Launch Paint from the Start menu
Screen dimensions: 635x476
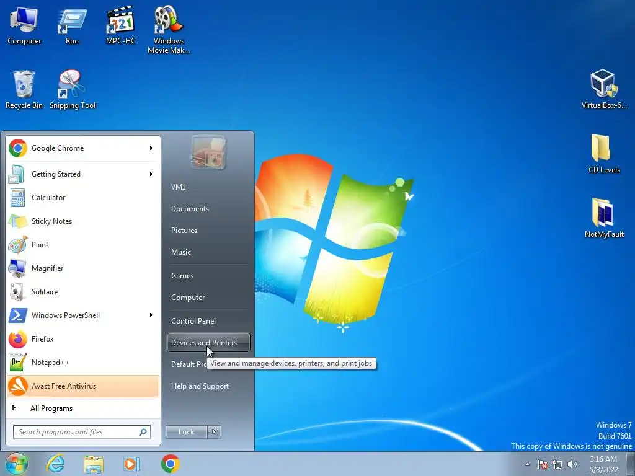tap(83, 244)
